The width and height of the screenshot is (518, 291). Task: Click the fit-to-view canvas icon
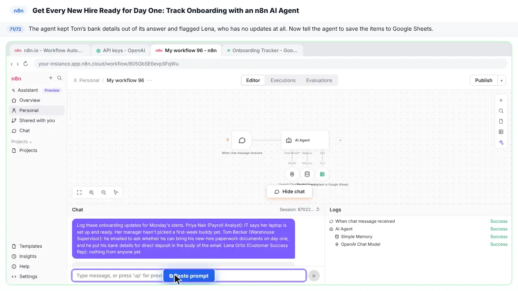click(x=79, y=192)
